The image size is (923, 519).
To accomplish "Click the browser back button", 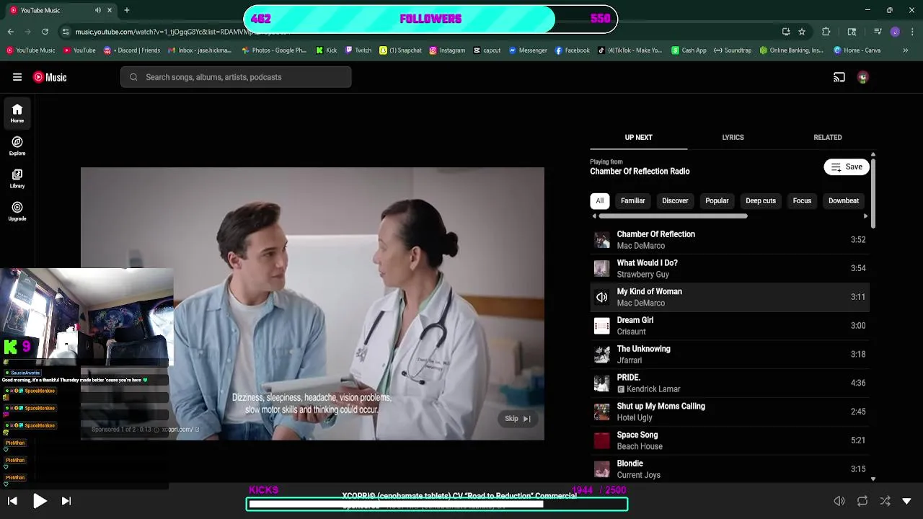I will (x=11, y=32).
